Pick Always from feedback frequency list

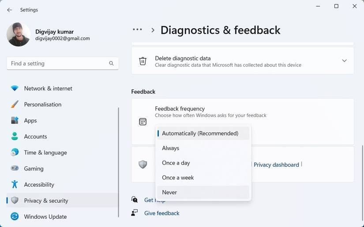click(x=170, y=148)
